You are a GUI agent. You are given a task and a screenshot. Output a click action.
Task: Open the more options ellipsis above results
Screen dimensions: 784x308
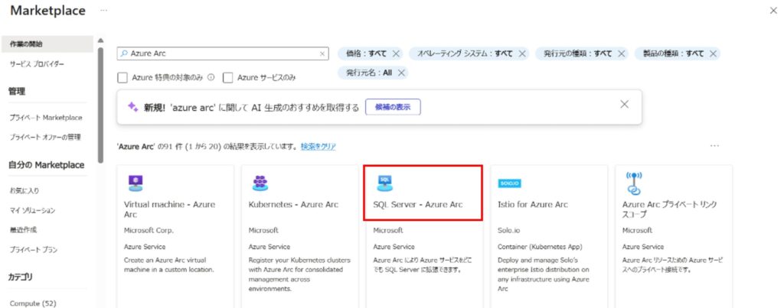[x=714, y=146]
